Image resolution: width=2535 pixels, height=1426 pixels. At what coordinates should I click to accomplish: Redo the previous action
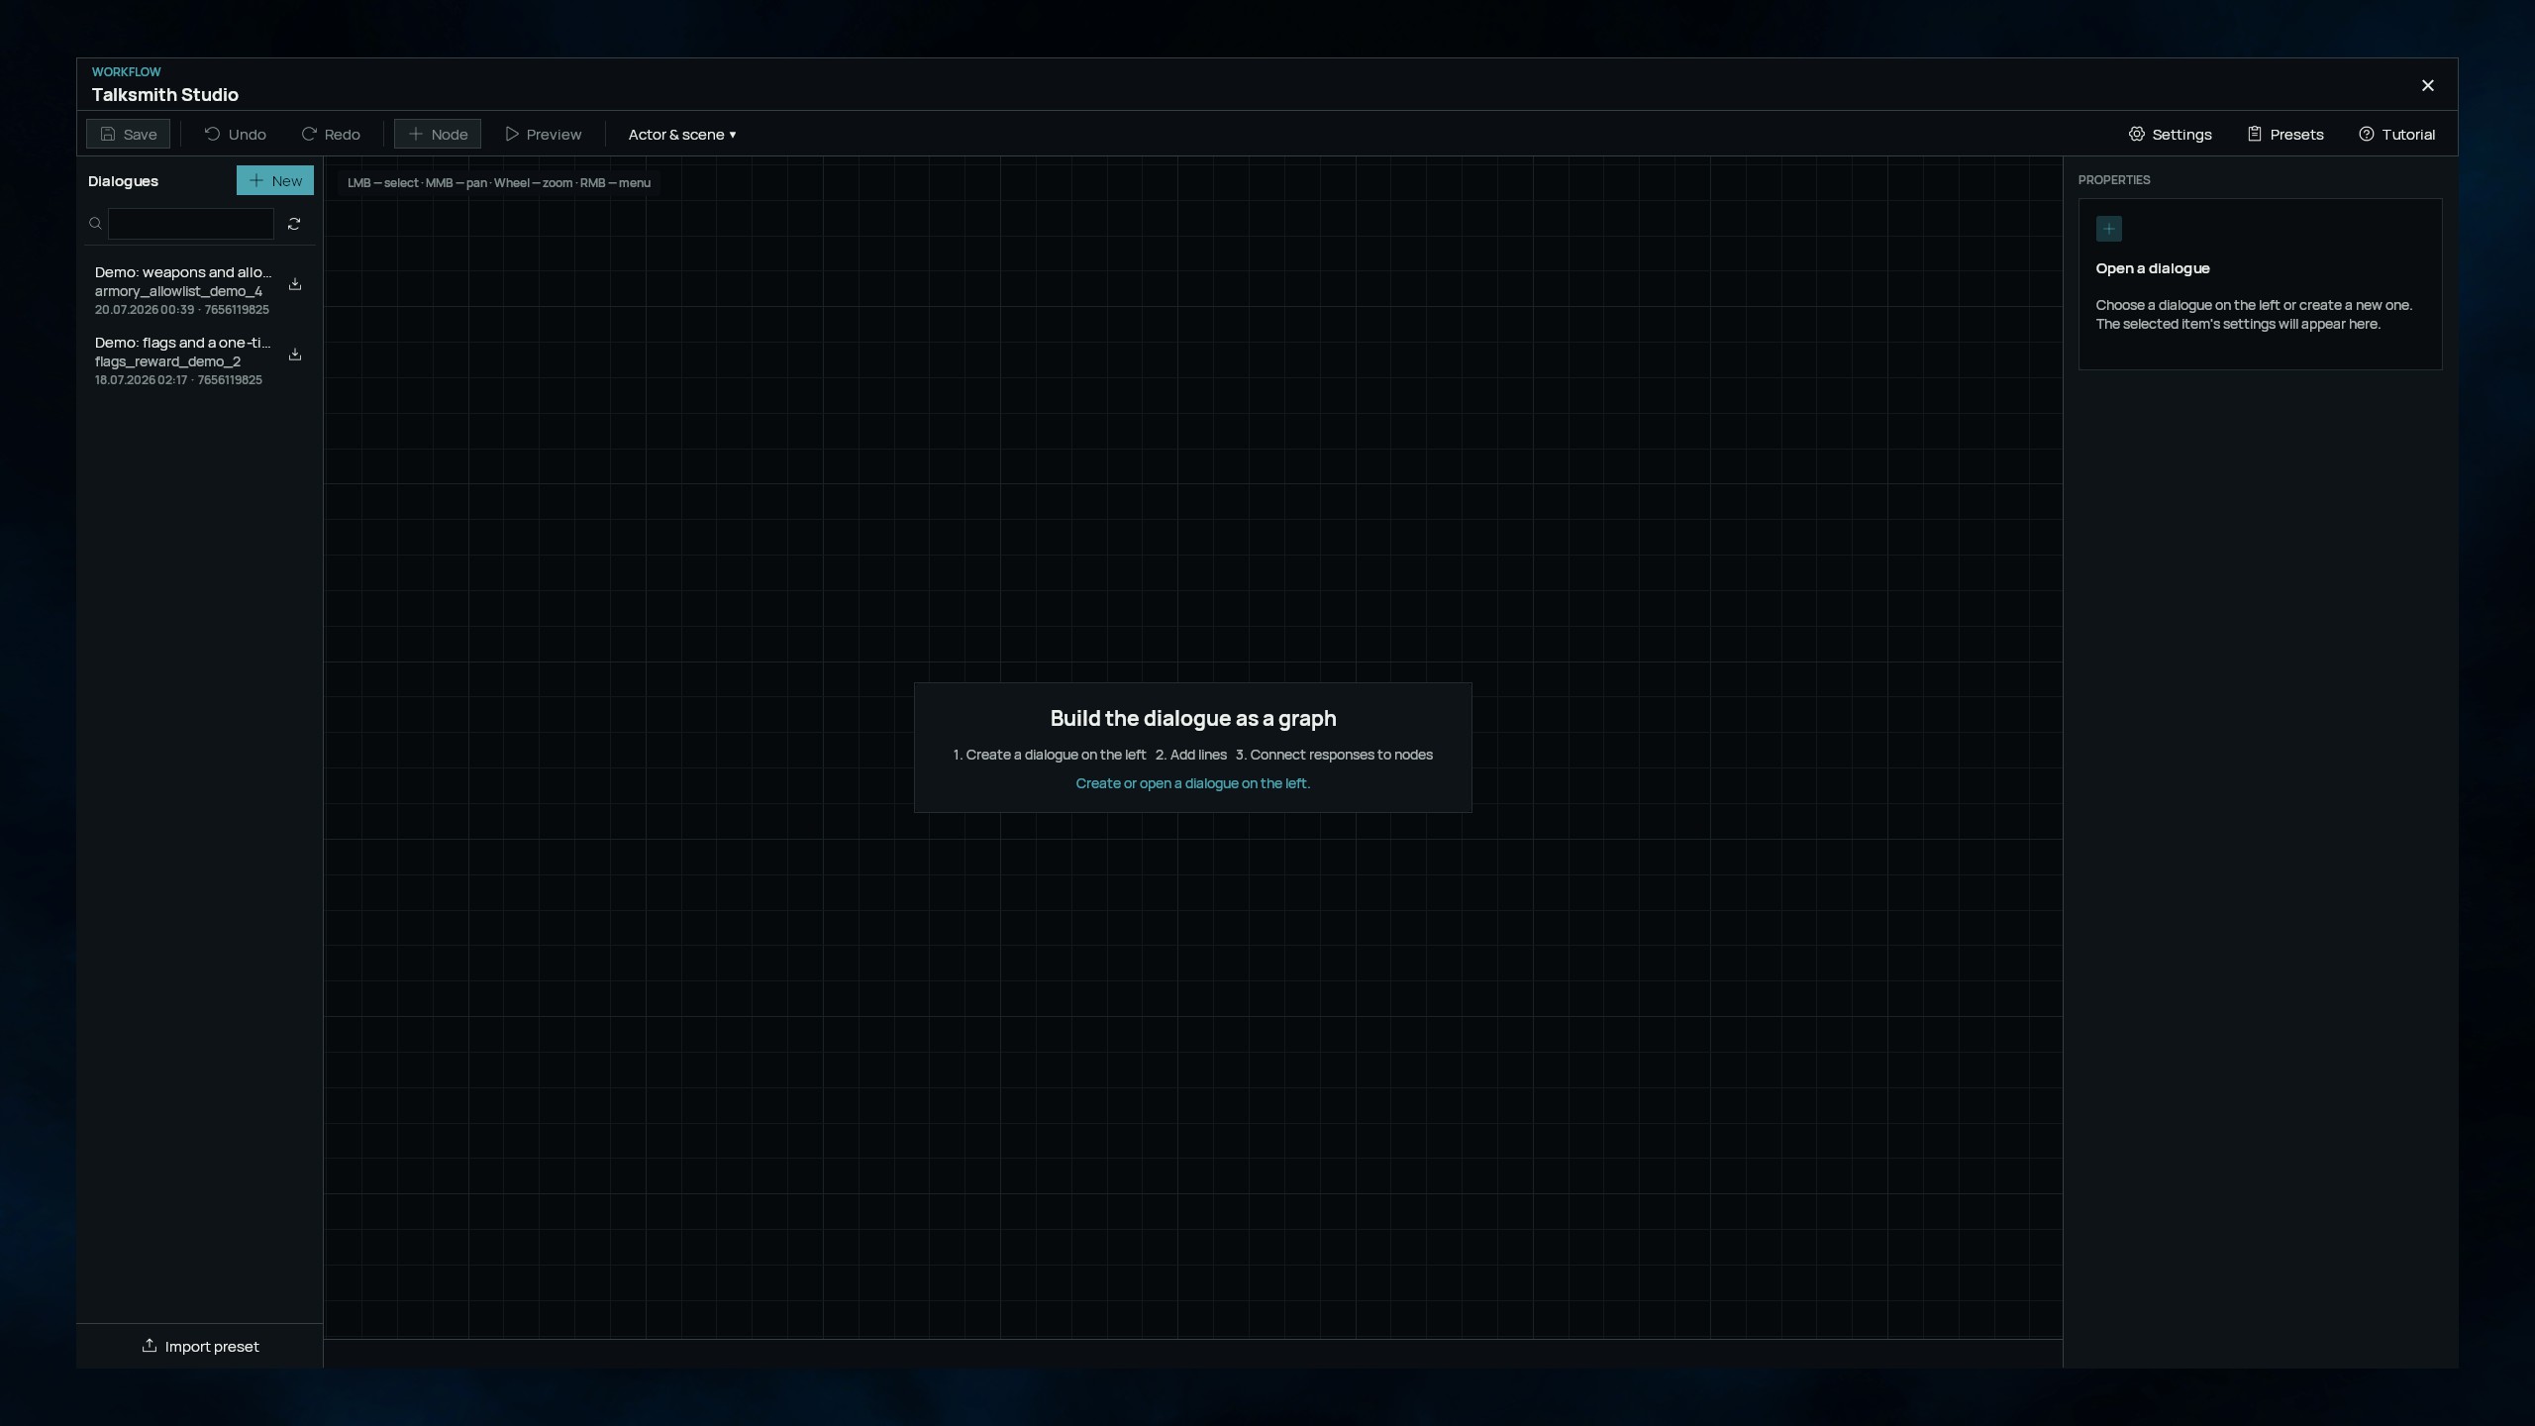[331, 134]
